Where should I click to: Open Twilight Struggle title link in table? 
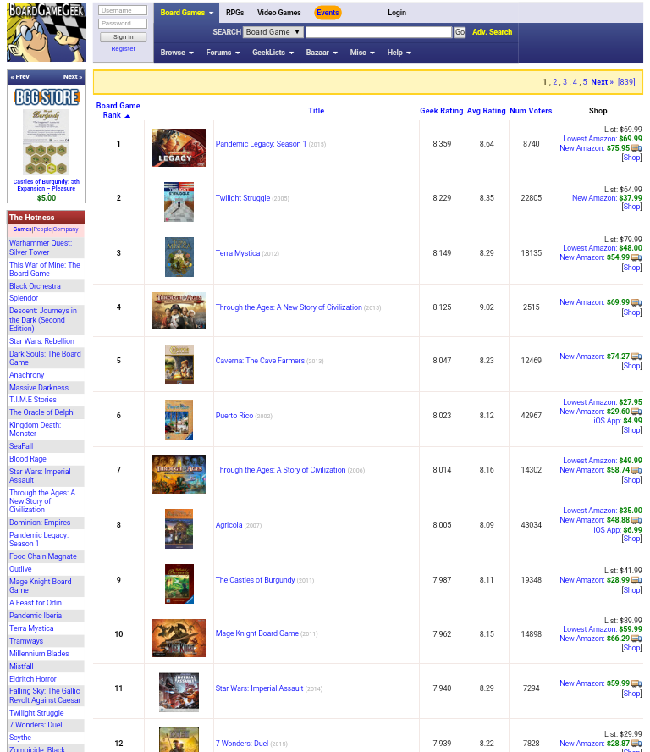point(243,198)
